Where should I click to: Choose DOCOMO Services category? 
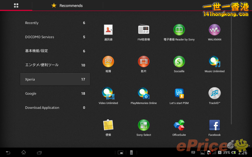(x=55, y=37)
